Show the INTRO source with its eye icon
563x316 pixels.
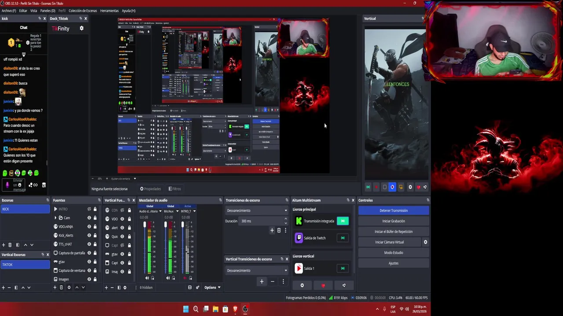click(89, 209)
